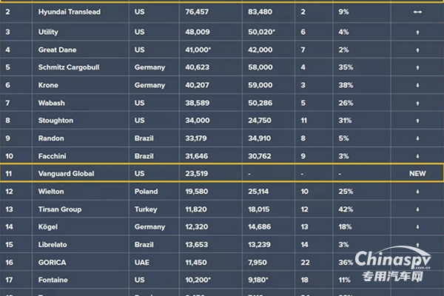Screen dimensions: 444x296
Task: Click the Wabash trend arrow icon
Action: [418, 104]
